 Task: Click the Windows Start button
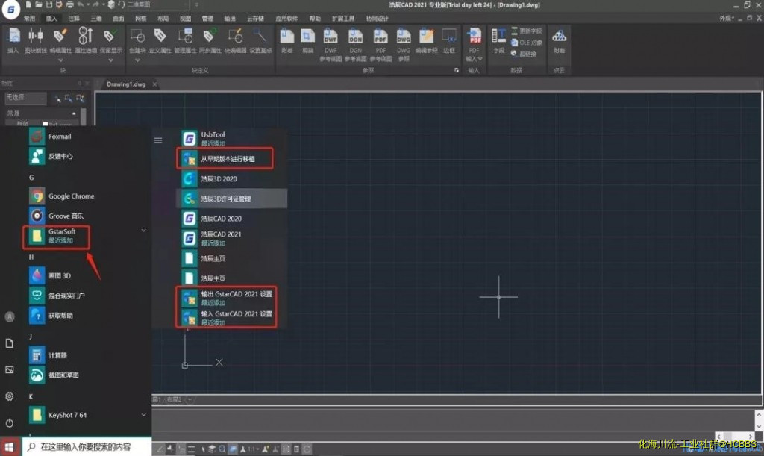pyautogui.click(x=10, y=446)
